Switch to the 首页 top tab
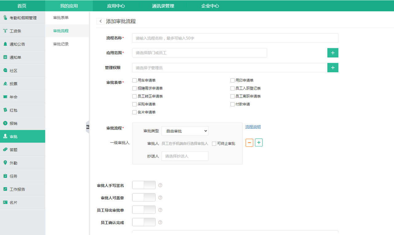The width and height of the screenshot is (394, 235). (x=22, y=6)
